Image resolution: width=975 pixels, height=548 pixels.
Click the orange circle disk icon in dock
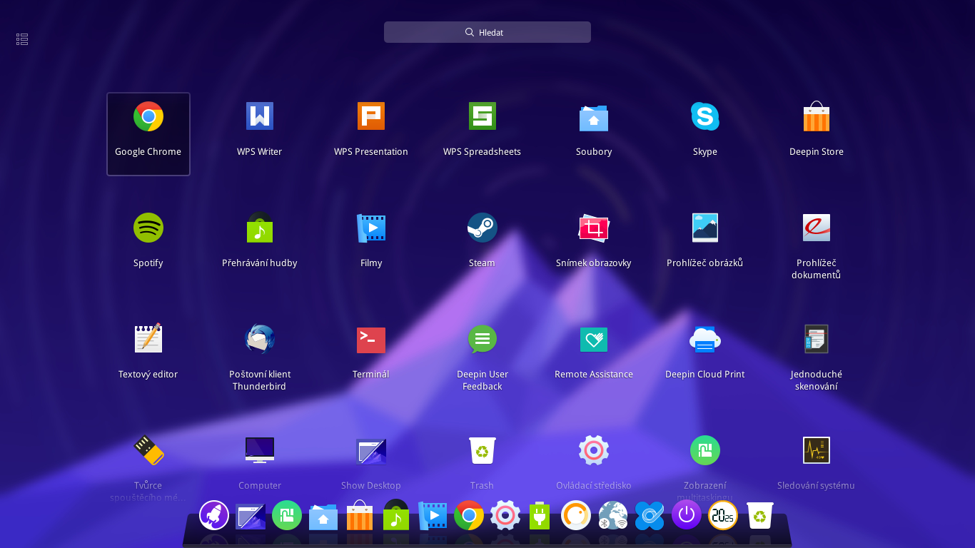[576, 515]
